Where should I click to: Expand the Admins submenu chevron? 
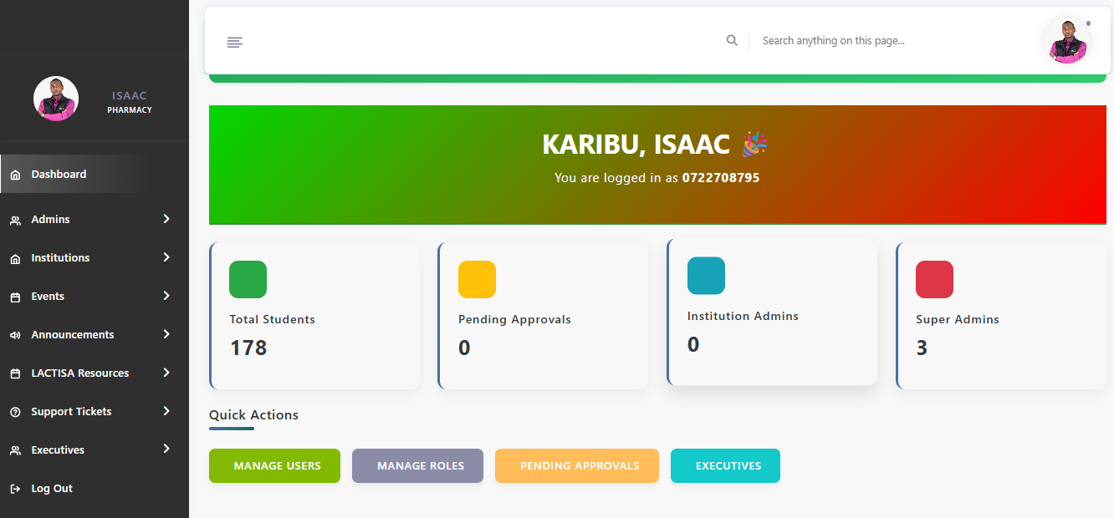coord(166,219)
